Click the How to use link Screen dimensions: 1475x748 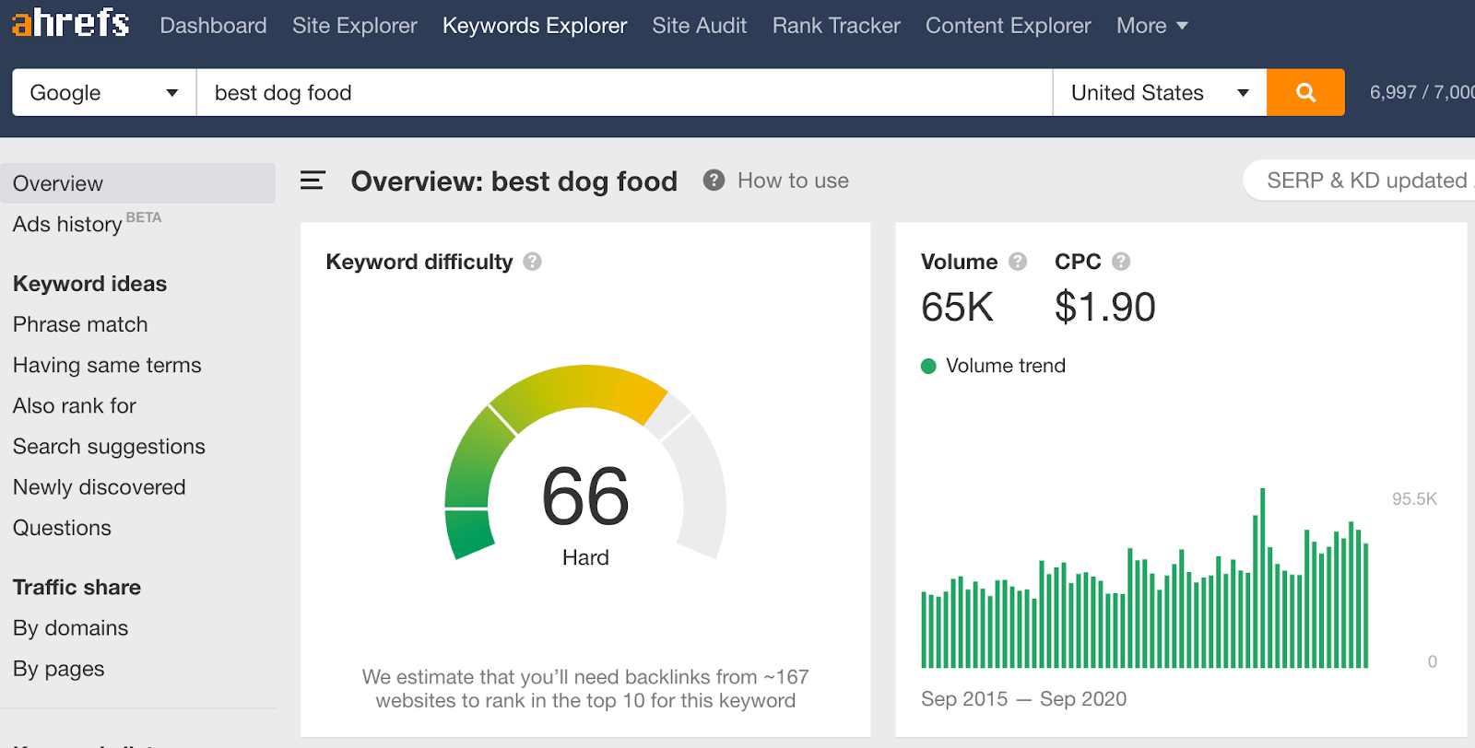pos(793,181)
